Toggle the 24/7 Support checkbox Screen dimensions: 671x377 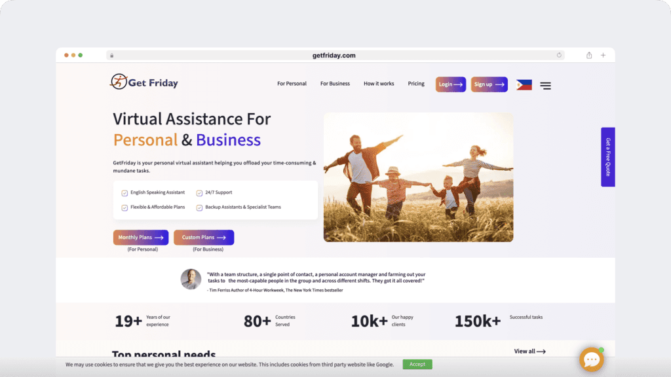[x=199, y=193]
